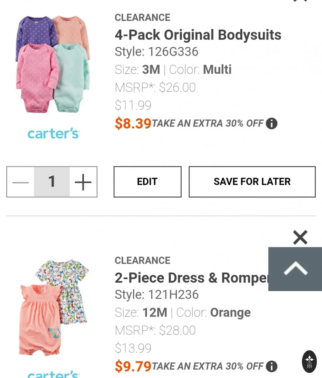Tap the Clearance label above bodysuits
This screenshot has width=322, height=378.
(142, 17)
